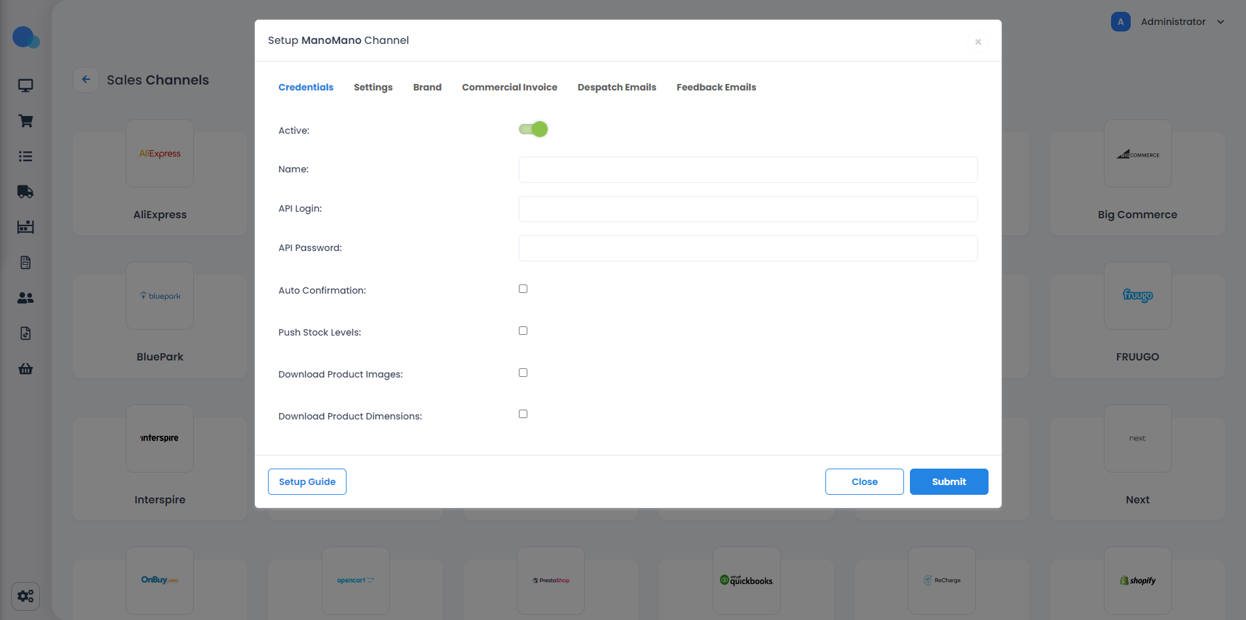The width and height of the screenshot is (1246, 620).
Task: Open the shopping cart sidebar icon
Action: [x=26, y=121]
